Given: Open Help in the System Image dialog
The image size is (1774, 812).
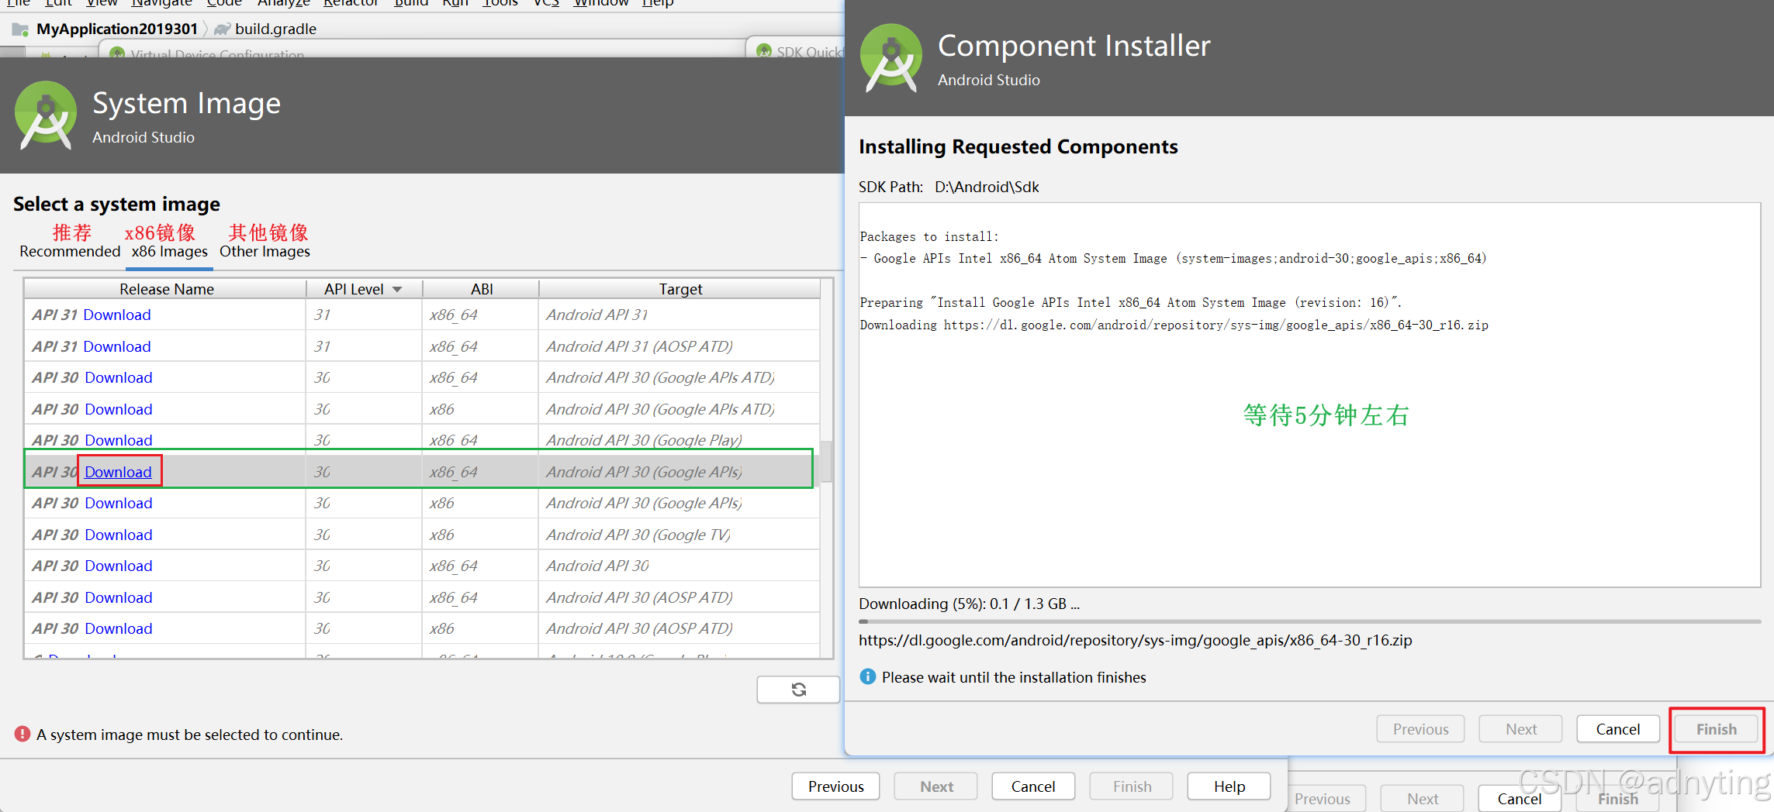Looking at the screenshot, I should (x=1229, y=786).
